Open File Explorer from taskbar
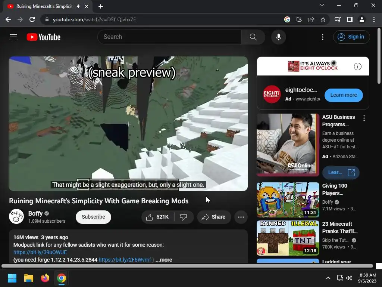382x287 pixels. pyautogui.click(x=29, y=278)
